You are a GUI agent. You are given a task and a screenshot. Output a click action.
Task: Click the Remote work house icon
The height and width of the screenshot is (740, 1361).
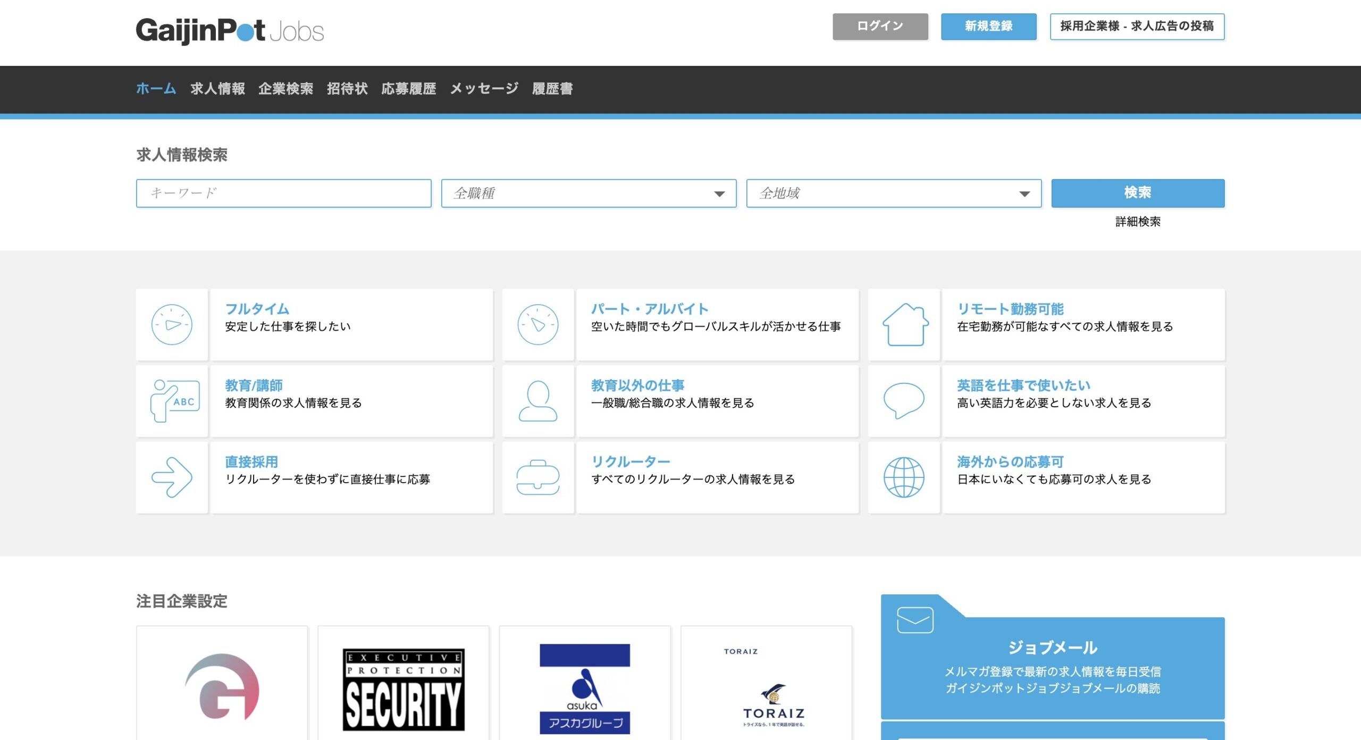(x=904, y=325)
